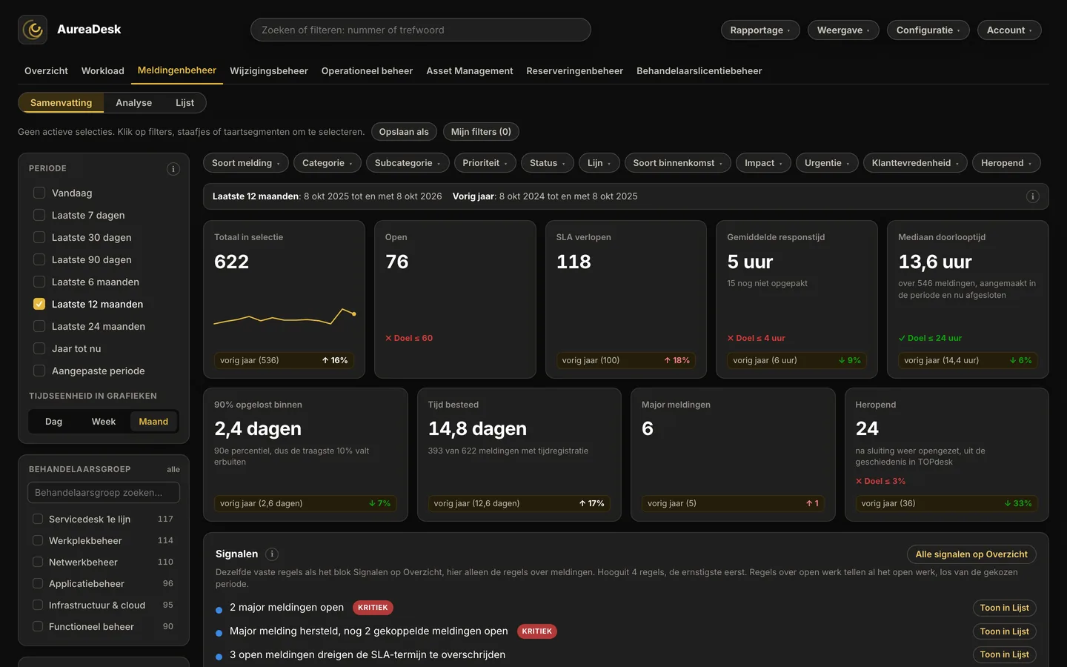
Task: Expand the Soort melding filter
Action: [x=246, y=163]
